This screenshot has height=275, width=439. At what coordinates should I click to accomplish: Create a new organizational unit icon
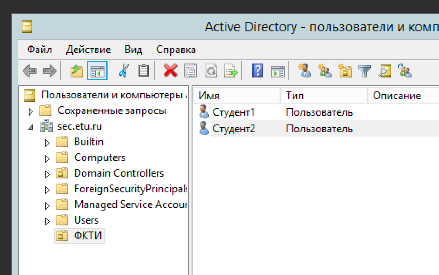(345, 70)
